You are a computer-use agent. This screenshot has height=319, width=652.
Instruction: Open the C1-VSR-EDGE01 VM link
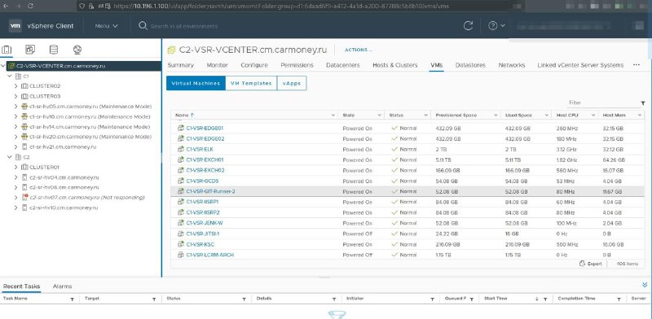205,129
